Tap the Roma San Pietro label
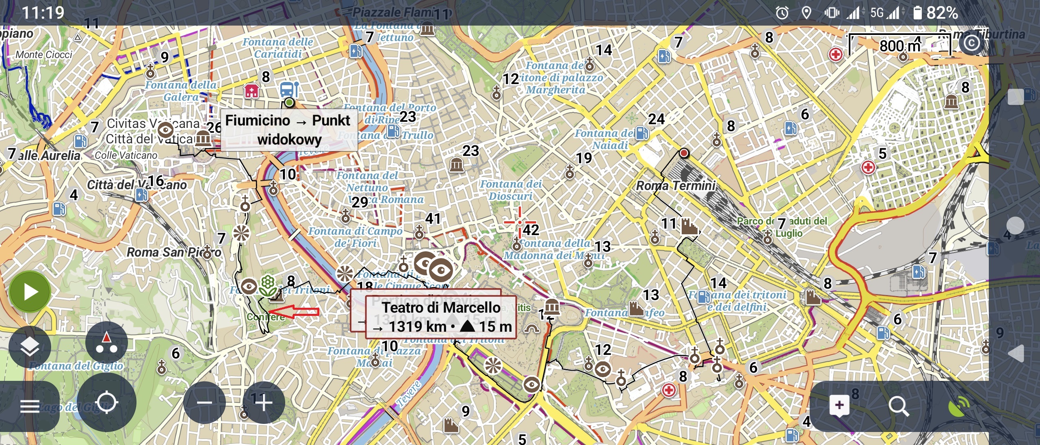This screenshot has height=445, width=1040. pyautogui.click(x=174, y=252)
